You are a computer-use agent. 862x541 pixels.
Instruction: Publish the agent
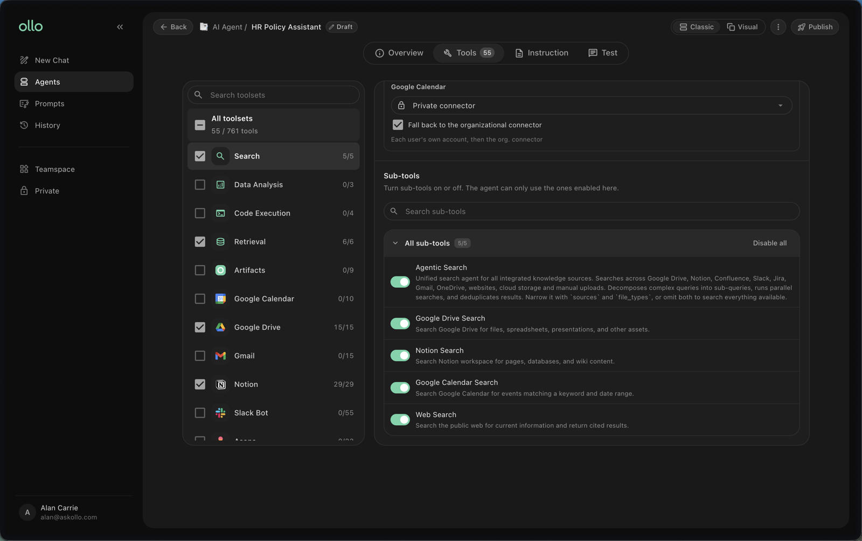pos(815,27)
